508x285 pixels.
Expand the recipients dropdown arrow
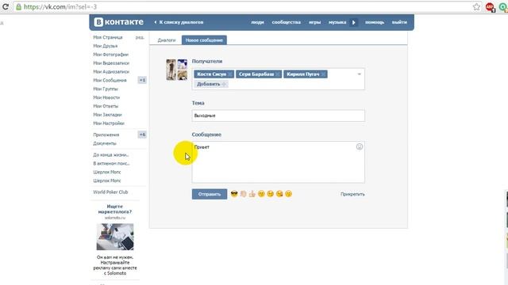359,74
